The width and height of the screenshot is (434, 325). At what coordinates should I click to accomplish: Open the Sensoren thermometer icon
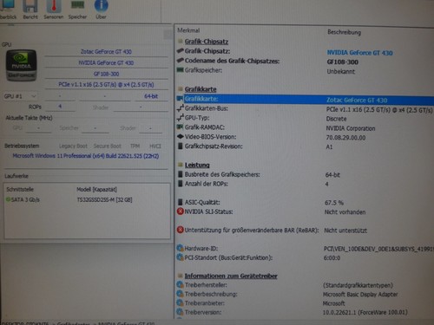tap(54, 10)
